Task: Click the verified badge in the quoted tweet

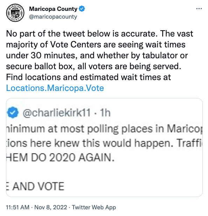Action: point(13,112)
